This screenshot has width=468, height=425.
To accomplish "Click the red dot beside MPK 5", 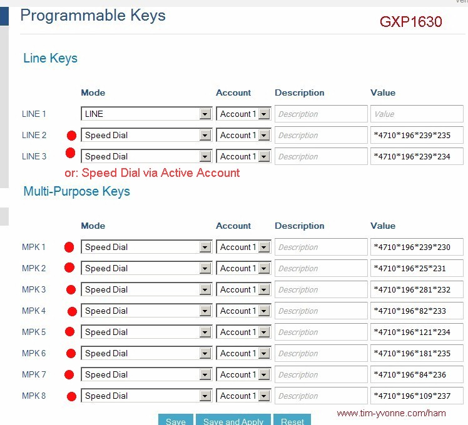I will click(69, 332).
